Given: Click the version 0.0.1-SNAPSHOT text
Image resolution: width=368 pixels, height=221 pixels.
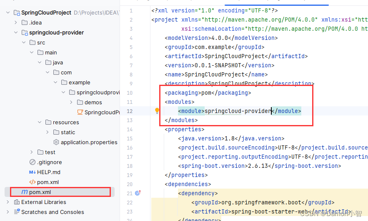Looking at the screenshot, I should (x=218, y=65).
